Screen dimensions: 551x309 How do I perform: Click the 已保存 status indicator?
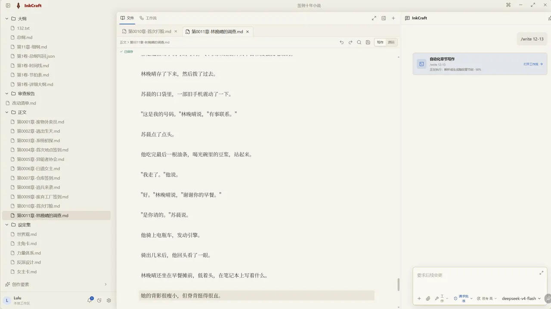coord(127,52)
